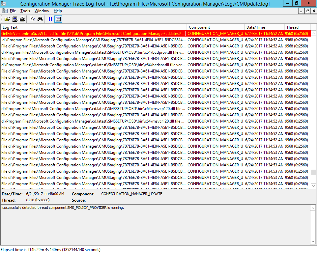Click the Thread cell of the bcdsrv.dll row

pyautogui.click(x=296, y=65)
